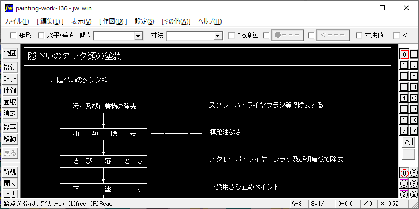Click the <--- arrow line button
This screenshot has width=419, height=209.
point(333,35)
